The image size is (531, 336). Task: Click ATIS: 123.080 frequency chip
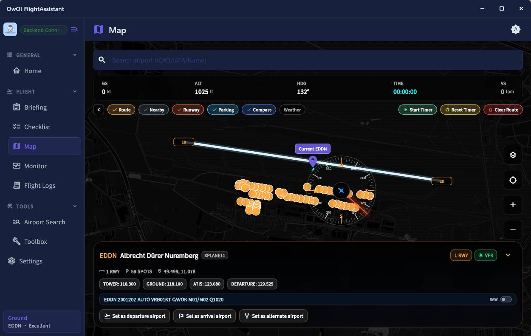(x=207, y=284)
